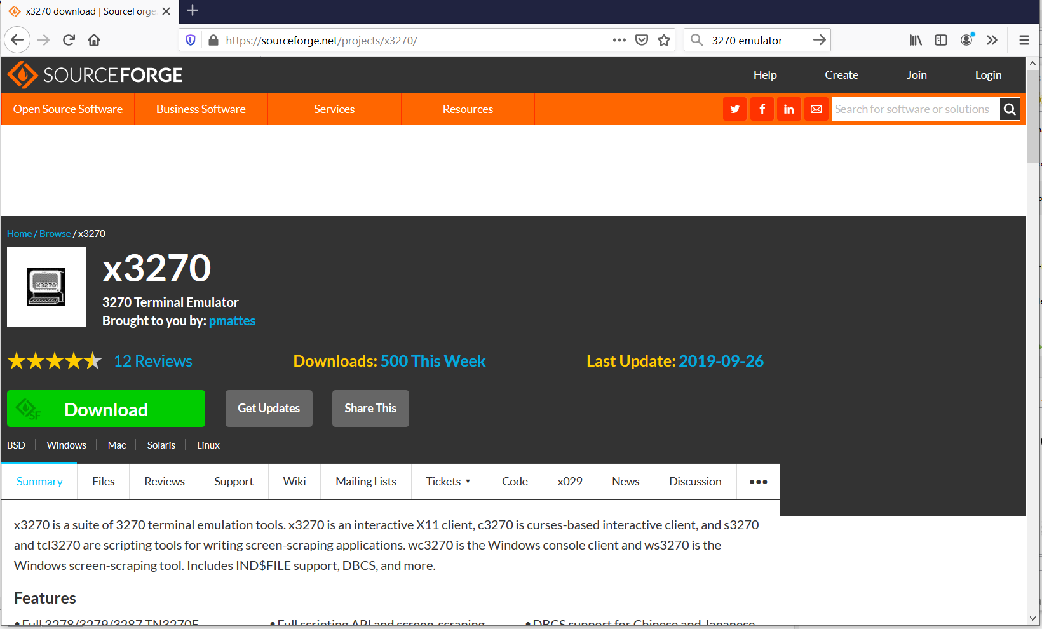Select the BSD platform link
The image size is (1042, 629).
click(16, 445)
